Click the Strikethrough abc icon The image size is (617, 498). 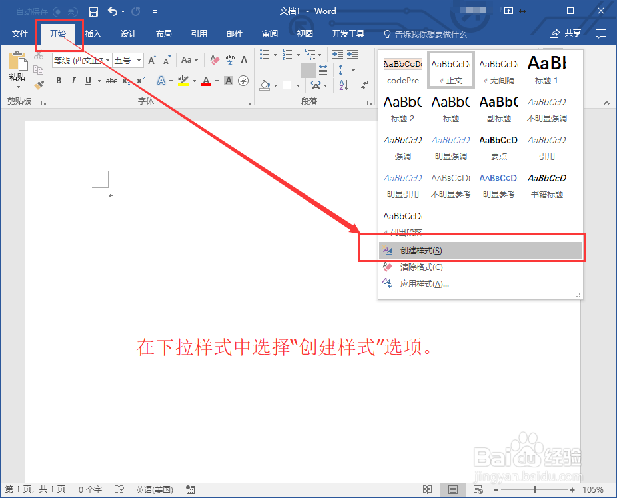pos(111,81)
